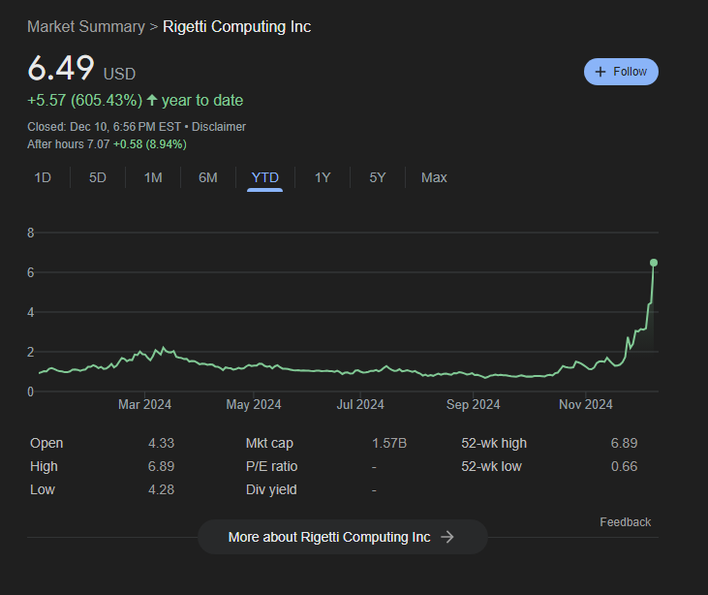Select the 1M time range tab
Screen dimensions: 708x595
pos(153,177)
